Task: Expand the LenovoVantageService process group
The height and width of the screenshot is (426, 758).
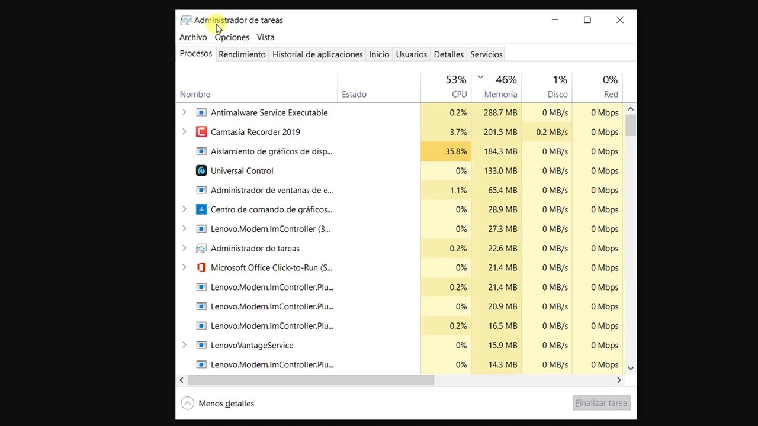Action: pos(184,345)
